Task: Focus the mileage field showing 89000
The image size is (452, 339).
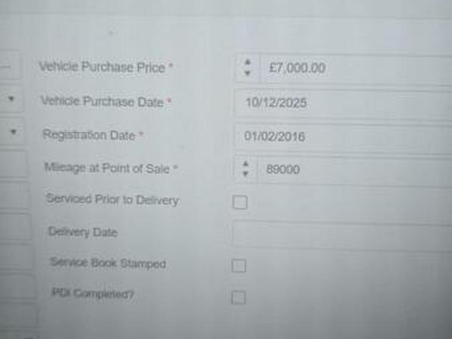Action: pos(351,170)
